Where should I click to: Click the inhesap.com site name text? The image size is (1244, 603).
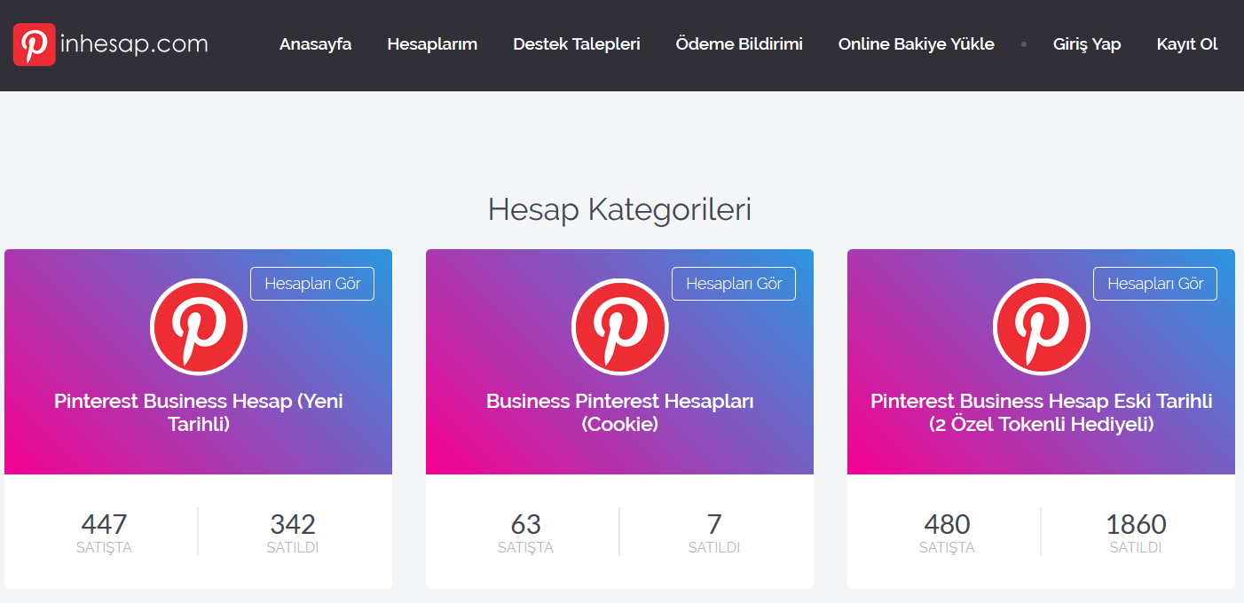coord(134,43)
